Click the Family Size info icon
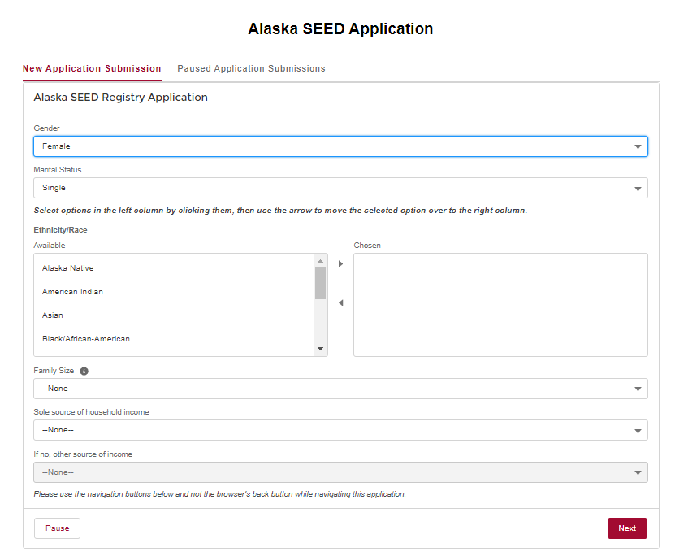This screenshot has height=552, width=675. [x=84, y=371]
